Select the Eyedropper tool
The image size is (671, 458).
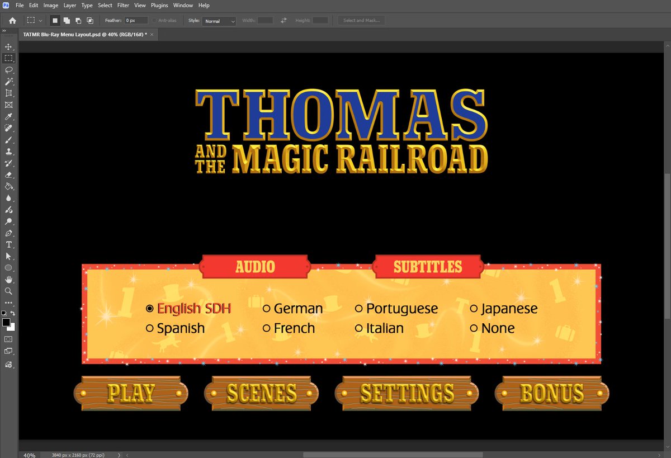tap(9, 116)
